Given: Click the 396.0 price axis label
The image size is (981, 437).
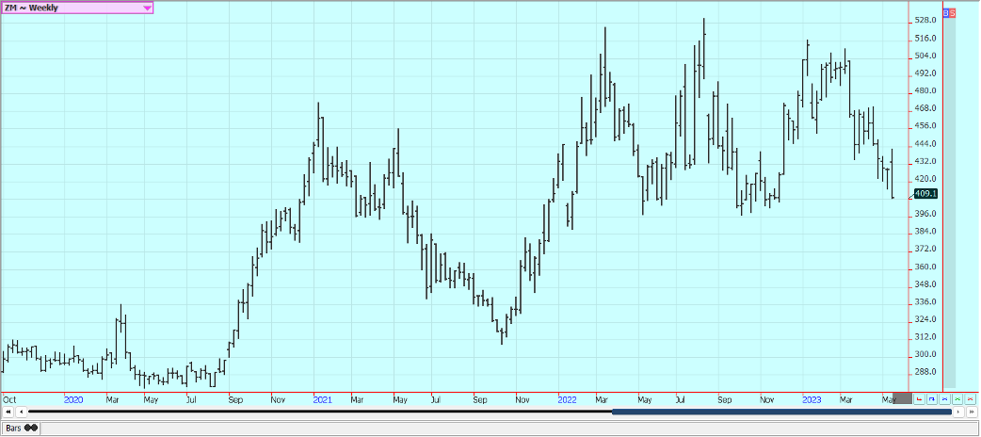Looking at the screenshot, I should tap(925, 214).
